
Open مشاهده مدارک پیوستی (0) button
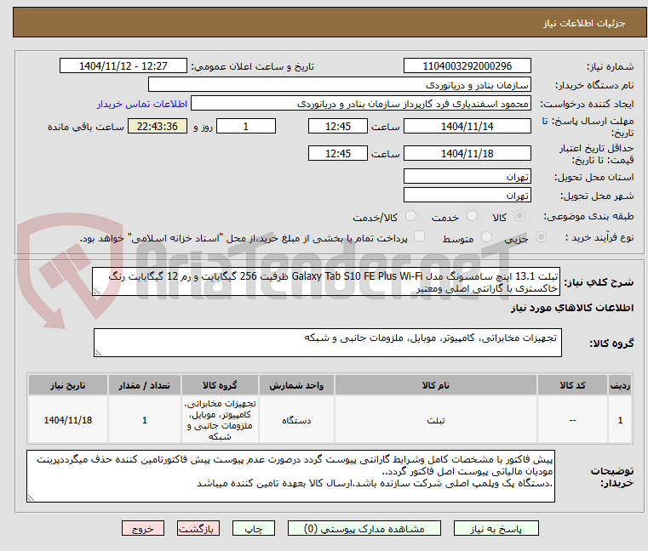point(364,528)
